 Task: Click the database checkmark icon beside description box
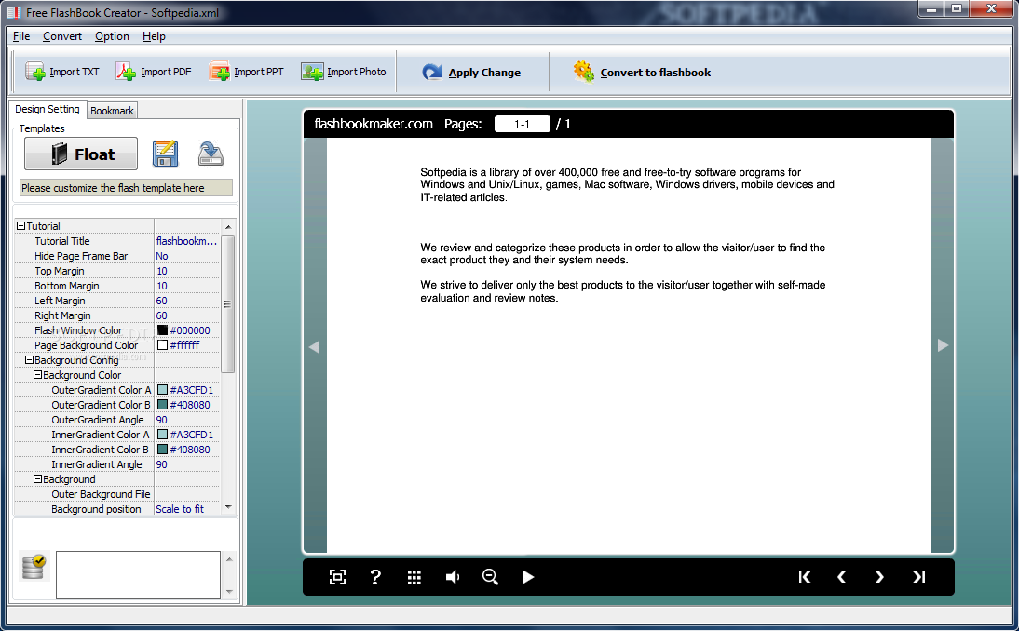34,567
